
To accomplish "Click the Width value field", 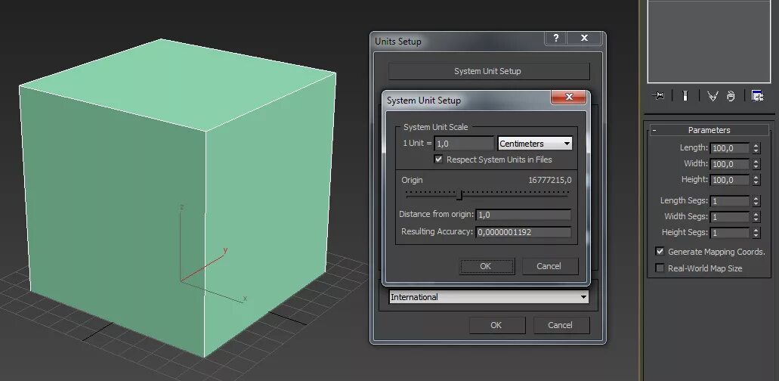I will click(x=729, y=164).
